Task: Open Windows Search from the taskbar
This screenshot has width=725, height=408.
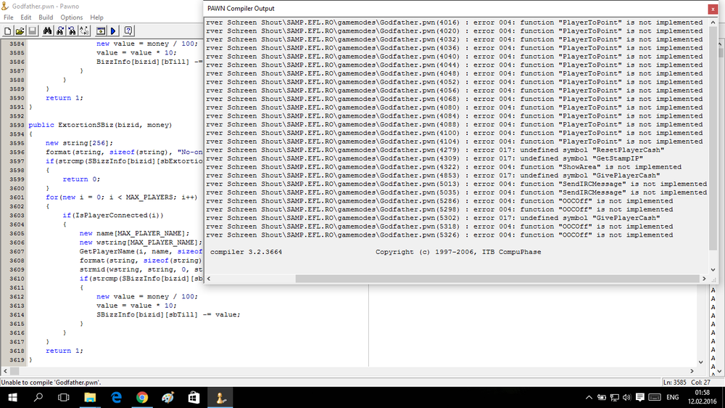Action: coord(38,397)
